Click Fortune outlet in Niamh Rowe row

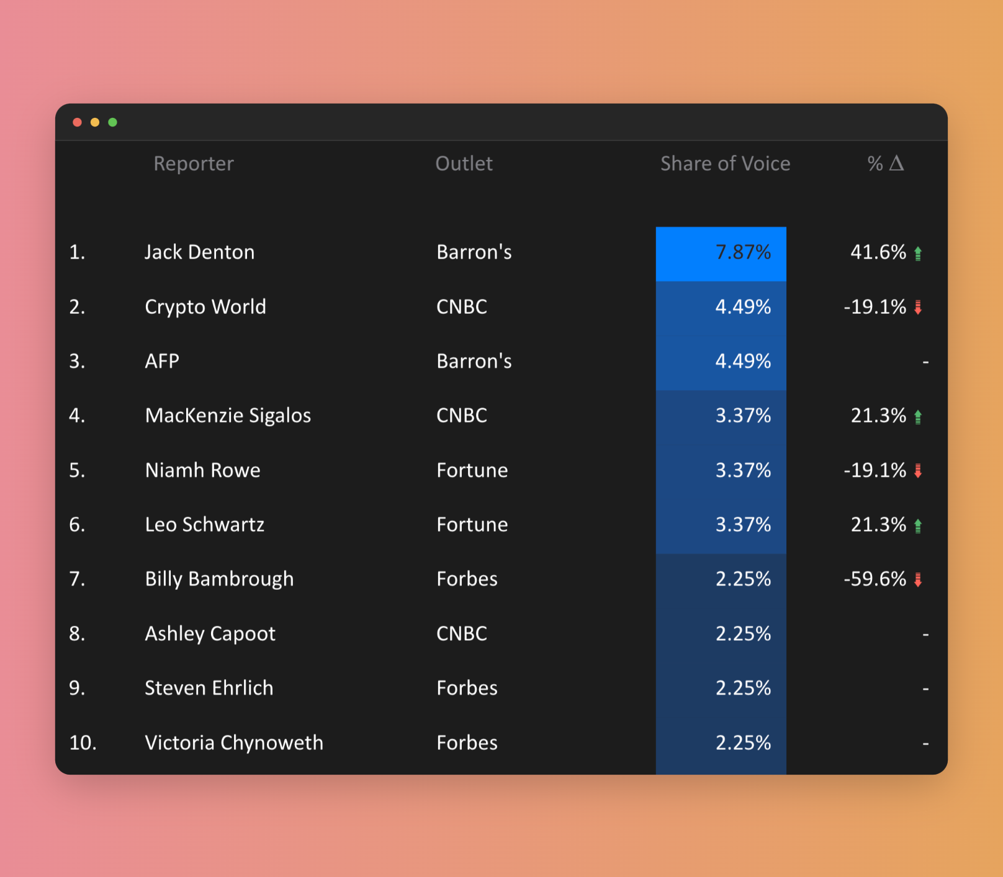[x=472, y=470]
